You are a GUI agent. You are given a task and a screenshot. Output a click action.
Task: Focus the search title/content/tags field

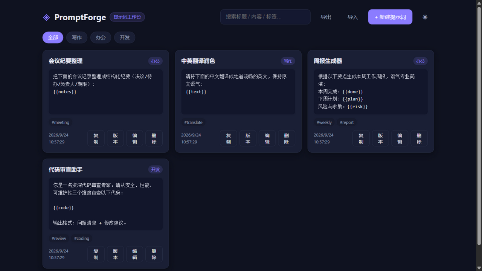tap(265, 17)
